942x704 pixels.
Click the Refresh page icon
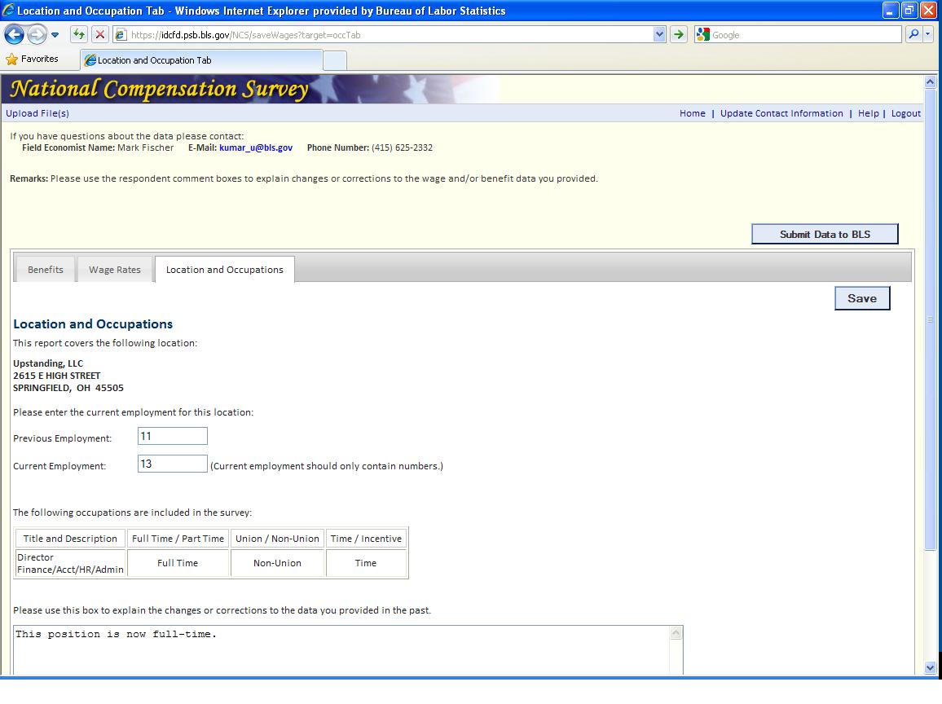pos(79,34)
